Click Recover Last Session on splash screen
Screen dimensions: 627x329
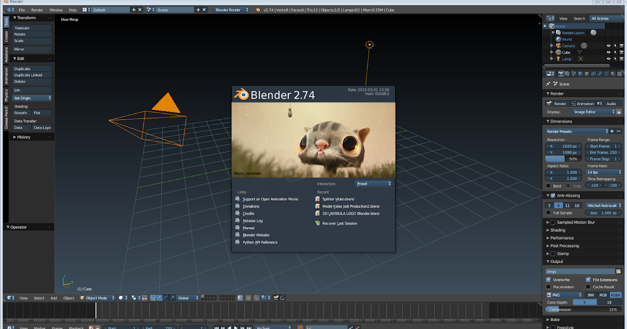[x=340, y=224]
